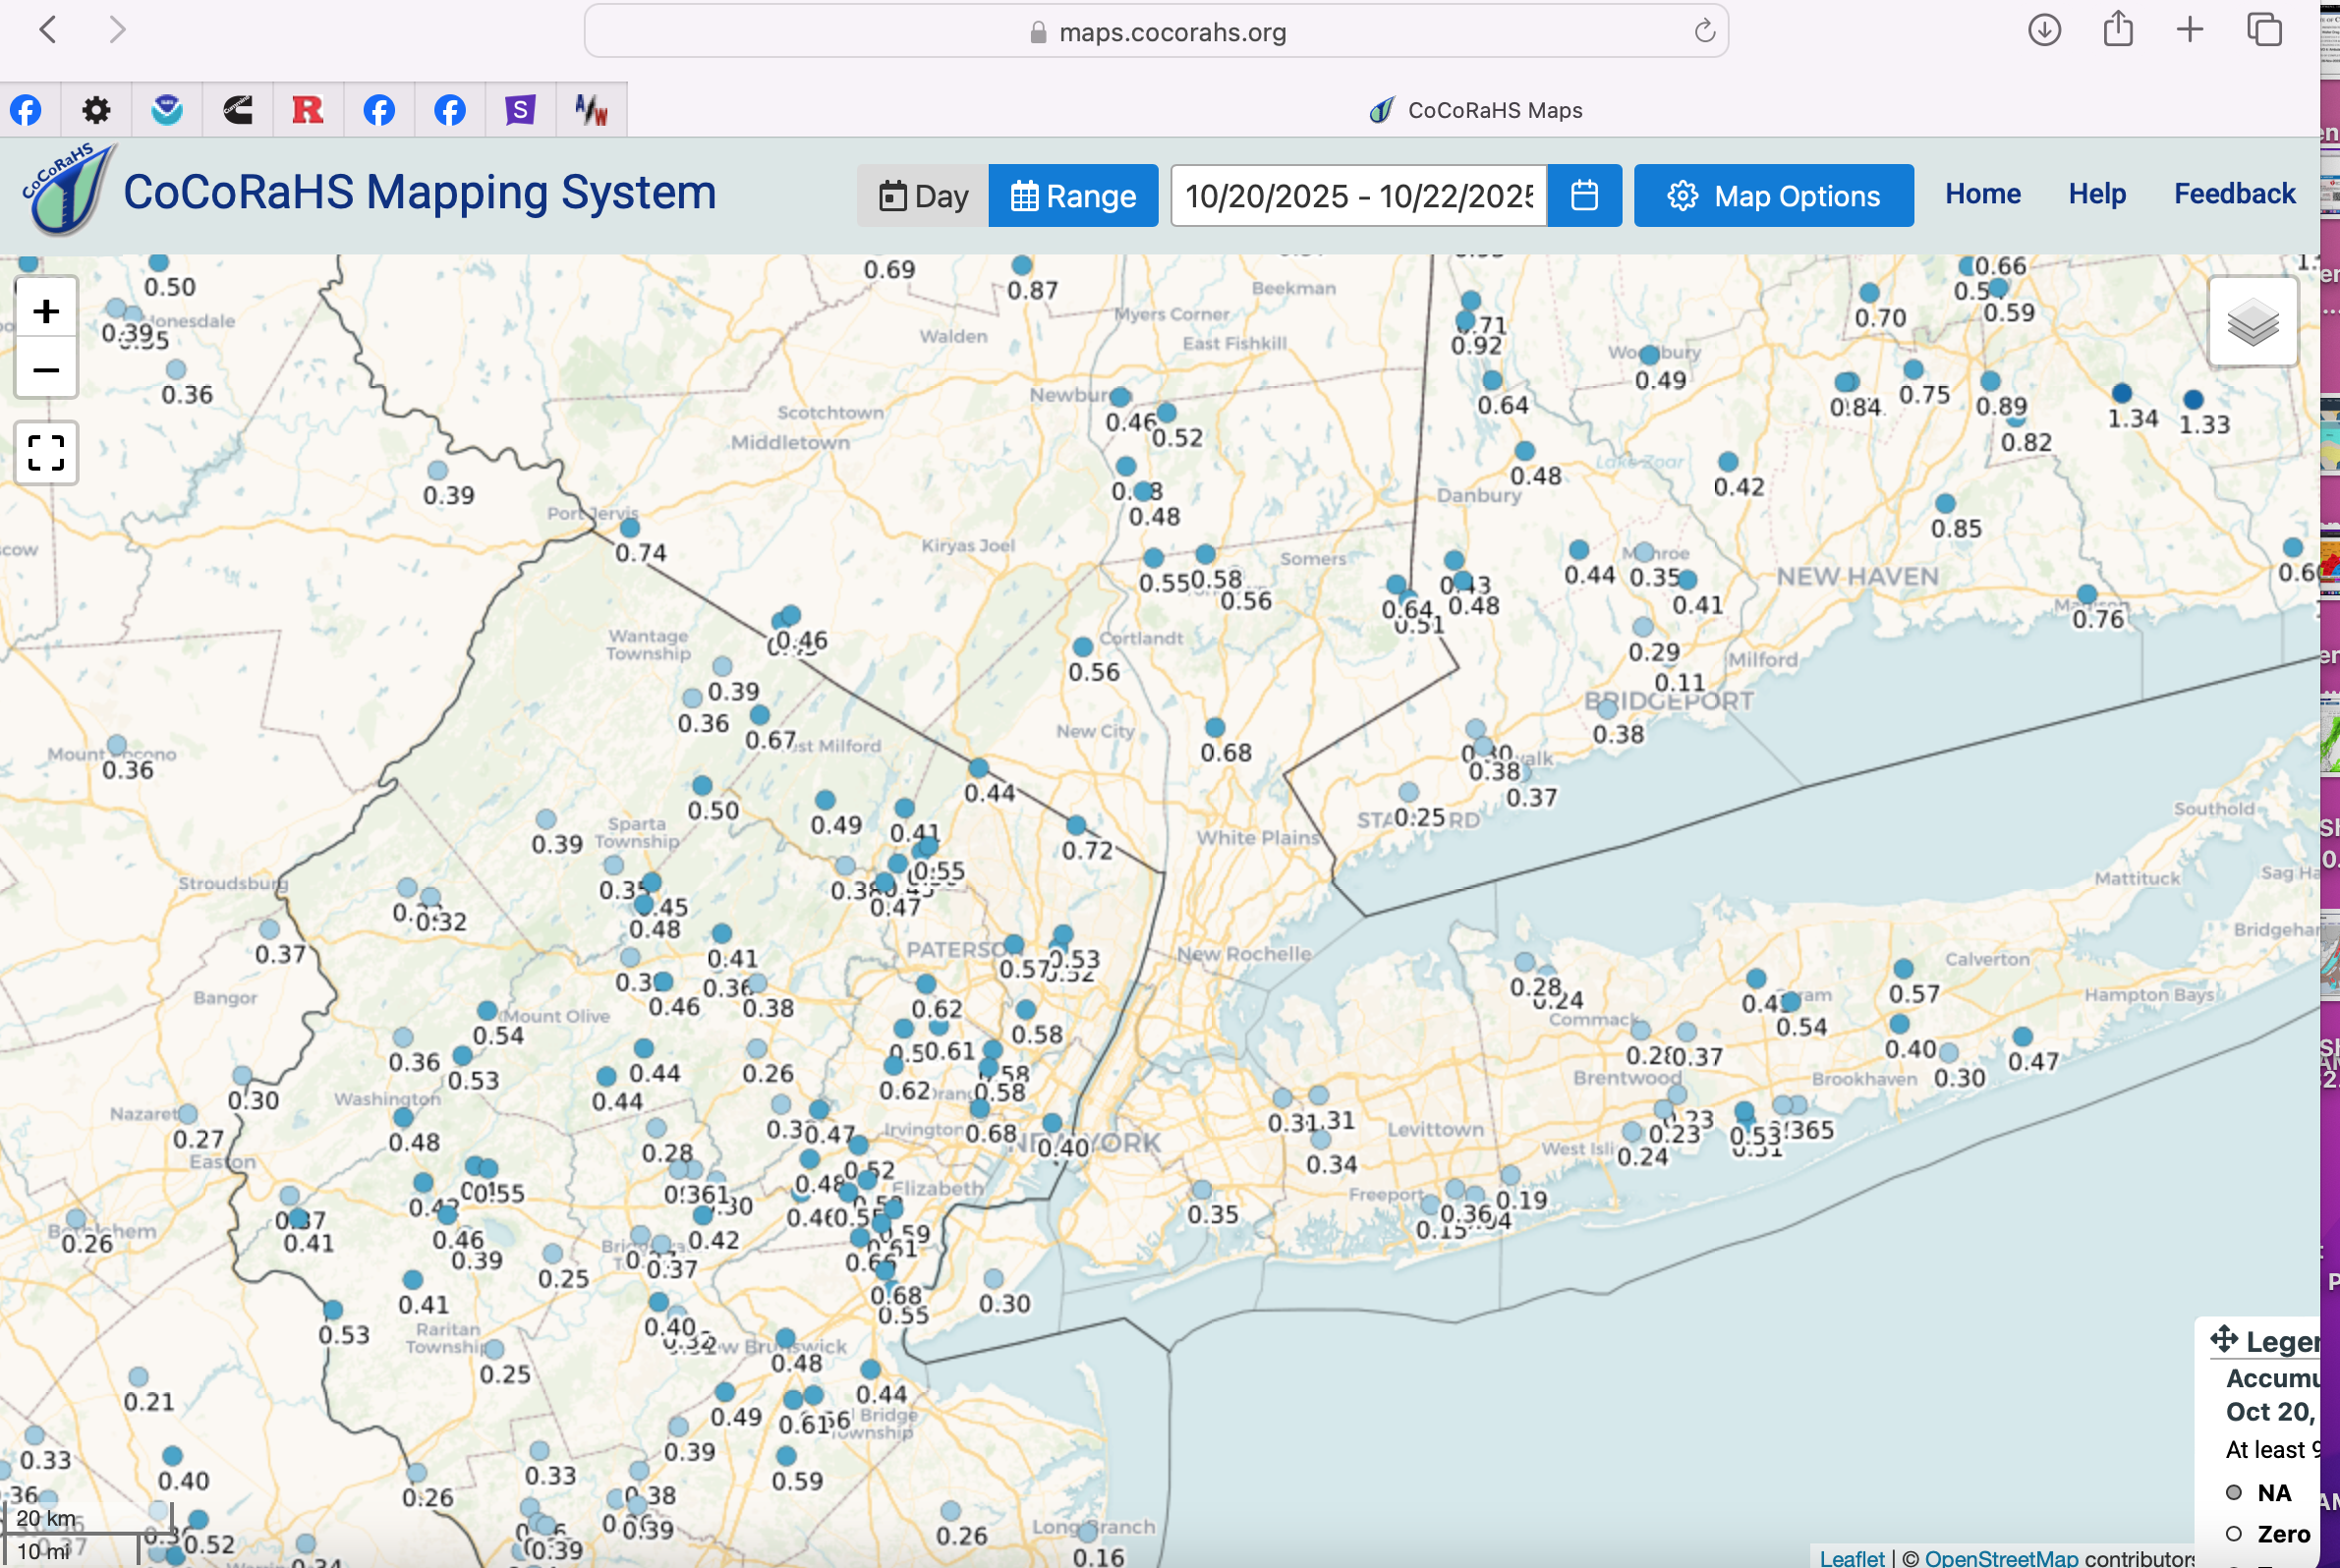Enter fullscreen map view
This screenshot has height=1568, width=2340.
tap(46, 453)
